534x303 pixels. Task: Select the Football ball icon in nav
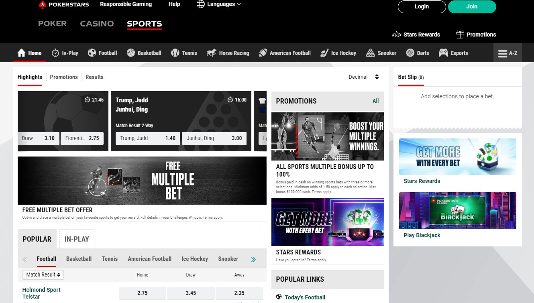(x=92, y=53)
